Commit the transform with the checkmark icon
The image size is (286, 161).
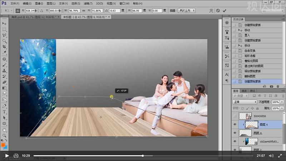[224, 11]
